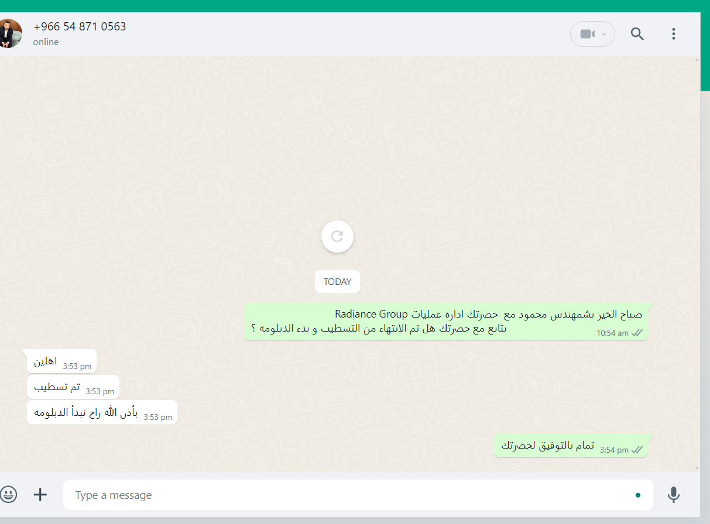Screen dimensions: 710x524
Task: Click the راح نبدأ الدبلومه message bubble
Action: pos(102,412)
